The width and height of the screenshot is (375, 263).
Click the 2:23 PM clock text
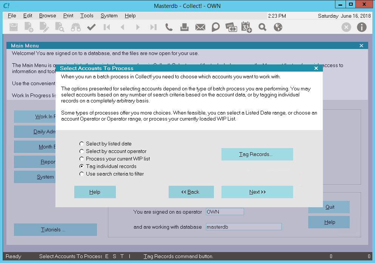[277, 16]
